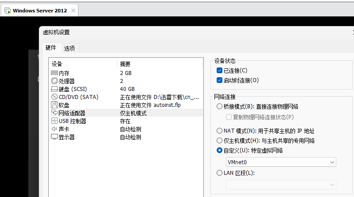Click the 仅主机模式 adapter summary

pyautogui.click(x=133, y=113)
